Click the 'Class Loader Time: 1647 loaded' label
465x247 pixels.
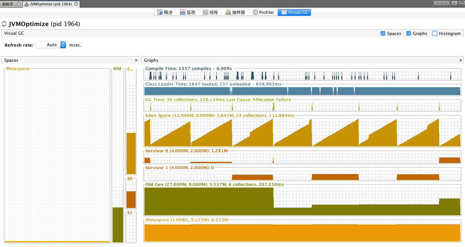213,84
